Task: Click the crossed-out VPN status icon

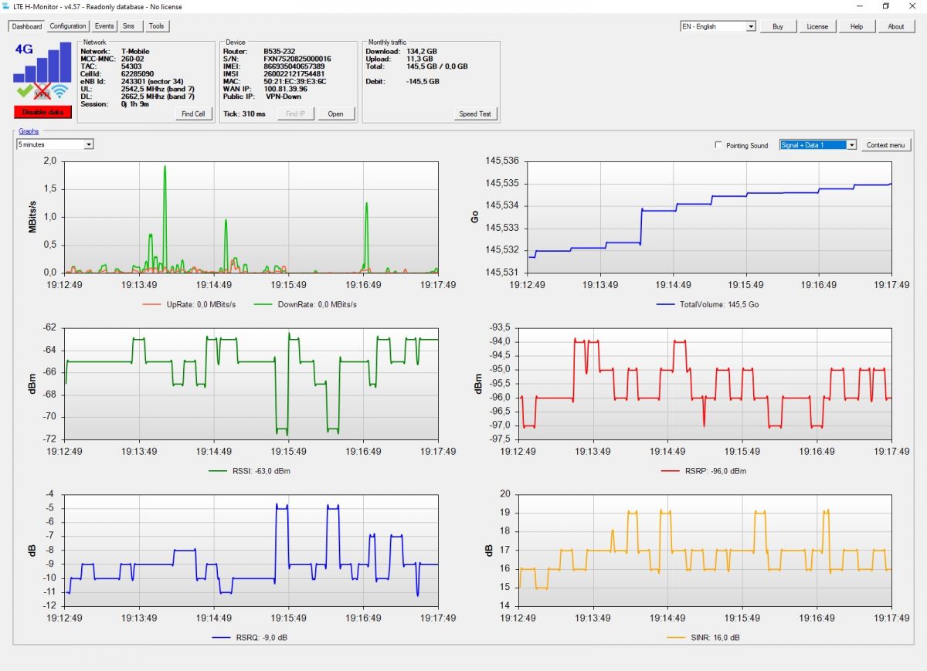Action: click(42, 92)
